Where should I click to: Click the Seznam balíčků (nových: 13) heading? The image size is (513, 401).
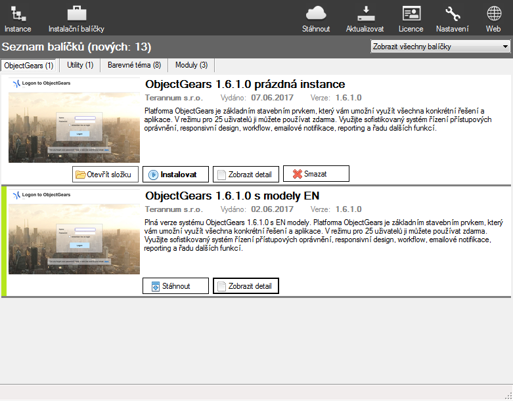pyautogui.click(x=77, y=47)
